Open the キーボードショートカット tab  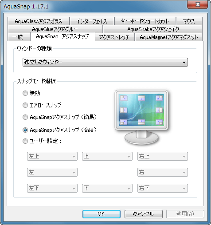(x=145, y=21)
